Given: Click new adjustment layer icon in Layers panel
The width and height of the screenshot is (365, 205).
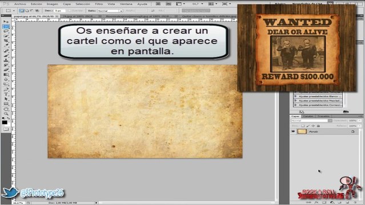Looking at the screenshot, I should 332,203.
